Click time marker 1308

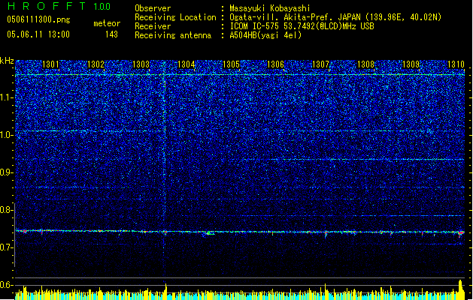coord(366,64)
